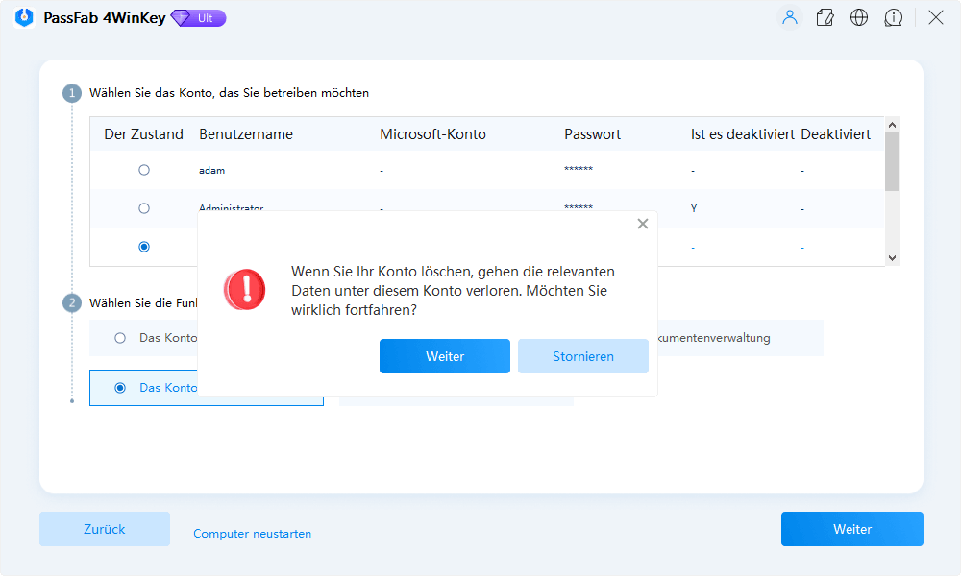Select the Administrator account radio button
Image resolution: width=961 pixels, height=576 pixels.
point(144,207)
